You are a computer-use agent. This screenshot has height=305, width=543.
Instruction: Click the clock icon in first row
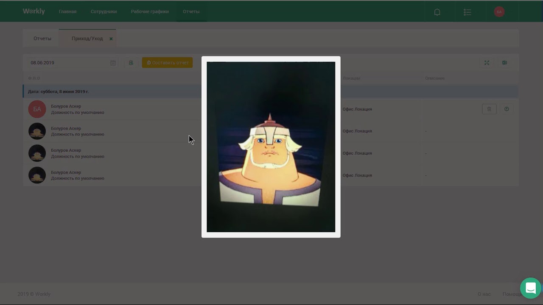tap(507, 109)
